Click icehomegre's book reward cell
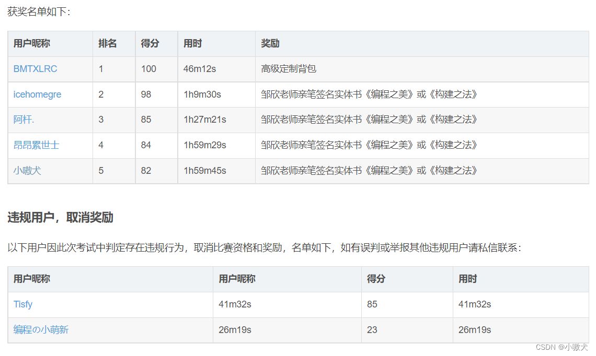 [x=422, y=94]
